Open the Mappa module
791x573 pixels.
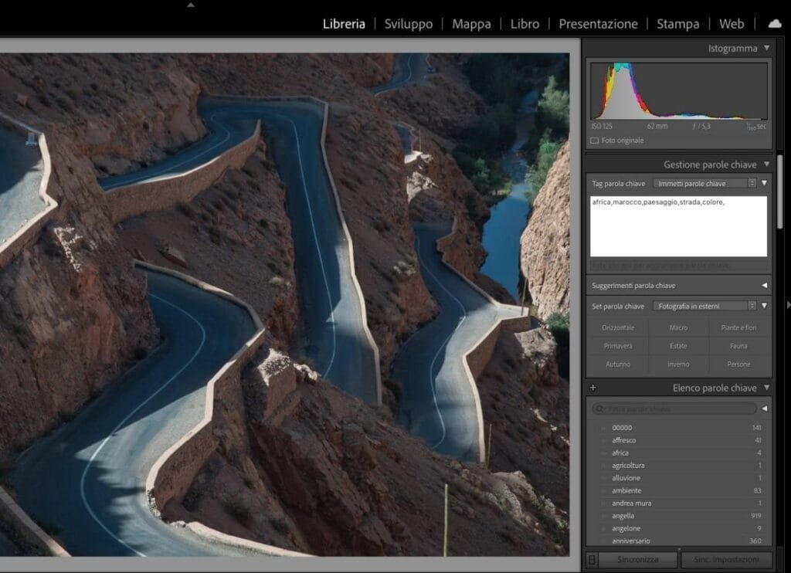click(x=471, y=24)
